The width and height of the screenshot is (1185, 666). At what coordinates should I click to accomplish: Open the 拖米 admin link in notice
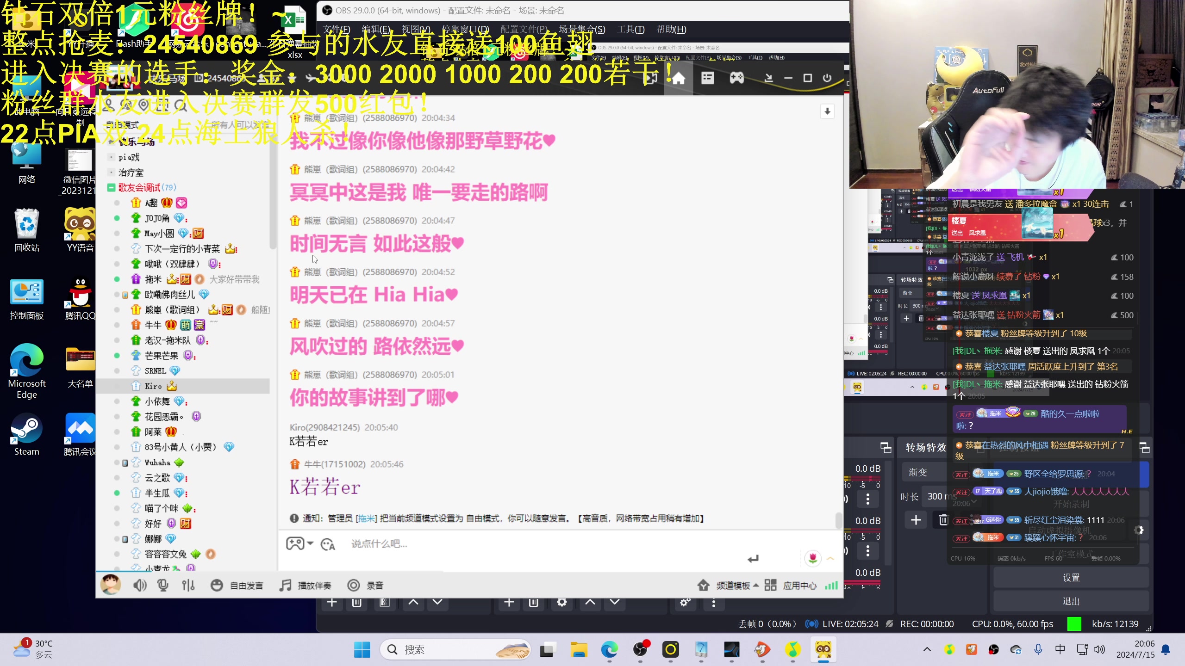coord(366,518)
